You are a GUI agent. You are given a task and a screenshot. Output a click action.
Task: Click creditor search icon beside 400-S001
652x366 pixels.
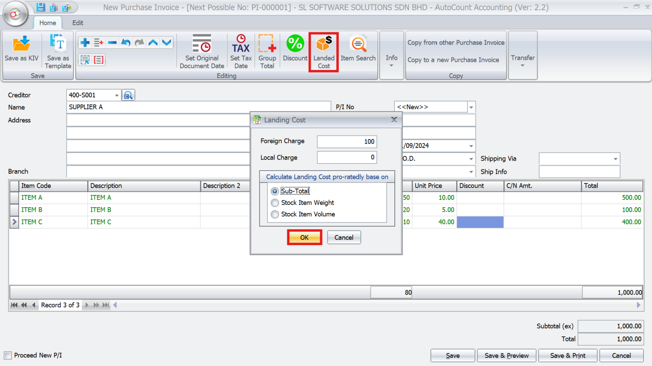tap(128, 95)
